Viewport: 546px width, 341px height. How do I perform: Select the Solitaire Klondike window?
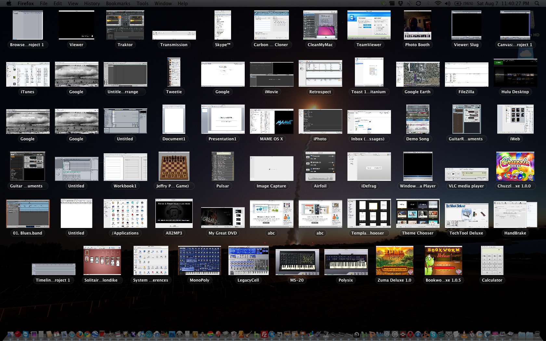[x=102, y=260]
